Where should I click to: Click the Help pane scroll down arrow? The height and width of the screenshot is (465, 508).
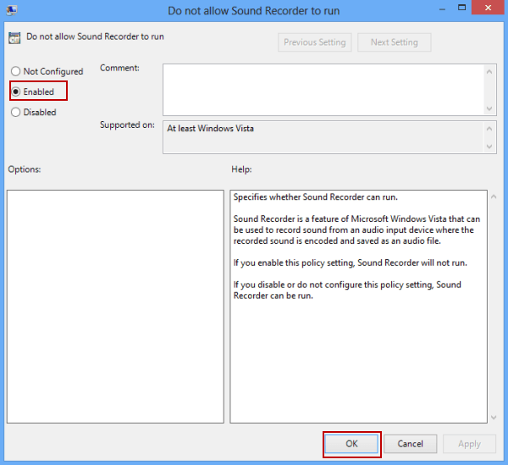(x=494, y=418)
